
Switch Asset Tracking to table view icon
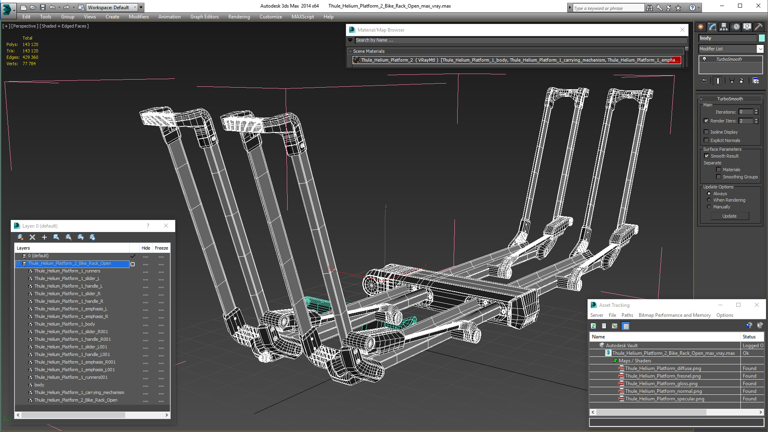(x=626, y=326)
